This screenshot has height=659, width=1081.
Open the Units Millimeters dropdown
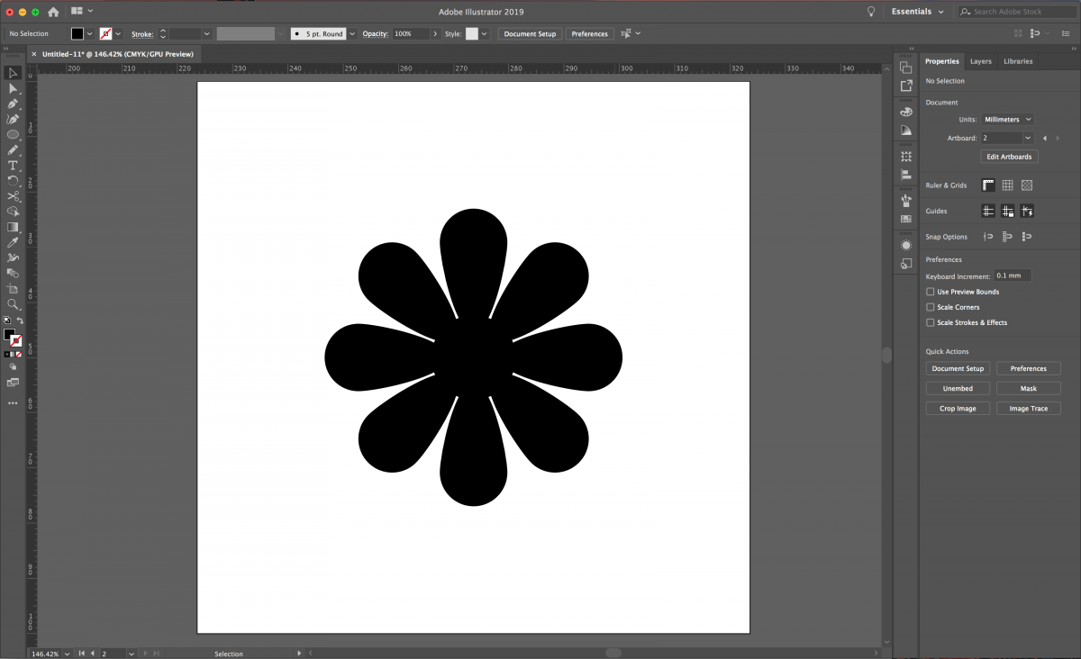click(x=1007, y=119)
